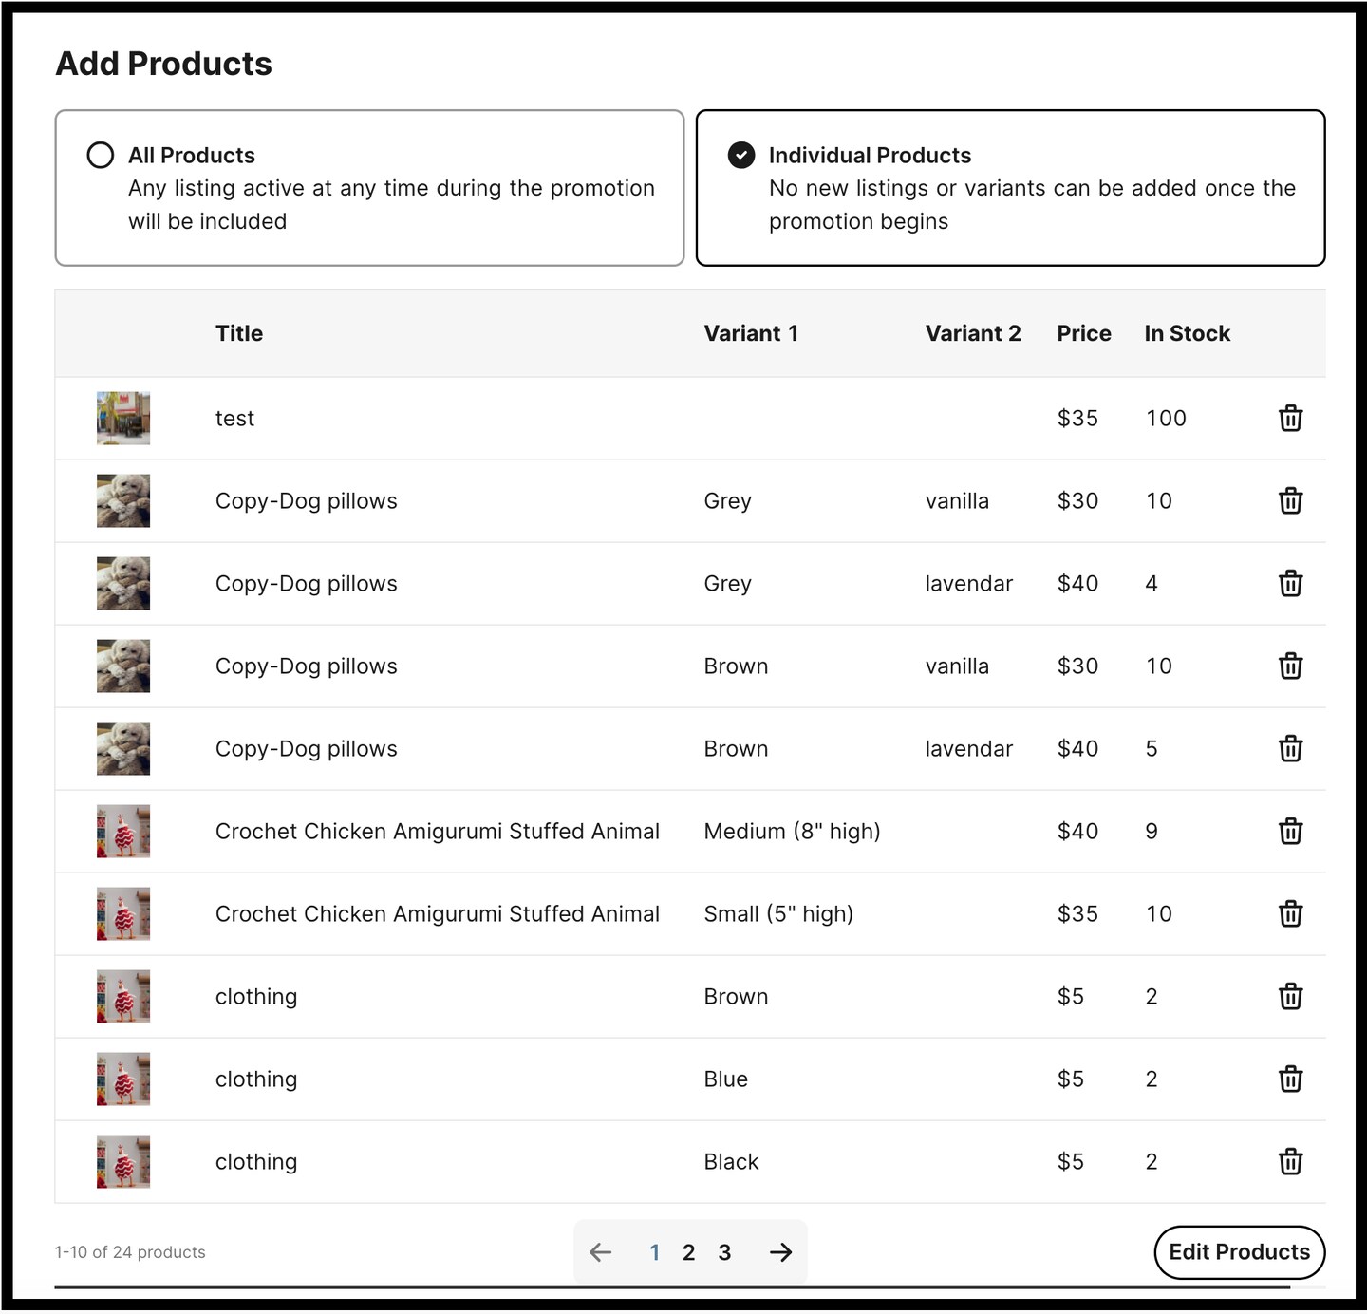Viewport: 1367px width, 1314px height.
Task: Delete the Blue clothing row
Action: 1289,1079
